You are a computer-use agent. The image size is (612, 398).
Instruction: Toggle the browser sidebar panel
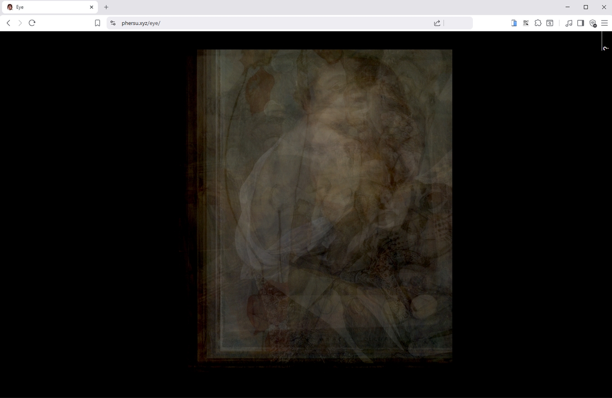click(581, 23)
